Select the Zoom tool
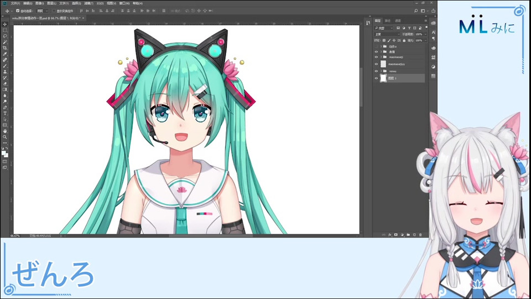The width and height of the screenshot is (531, 299). pos(5,137)
